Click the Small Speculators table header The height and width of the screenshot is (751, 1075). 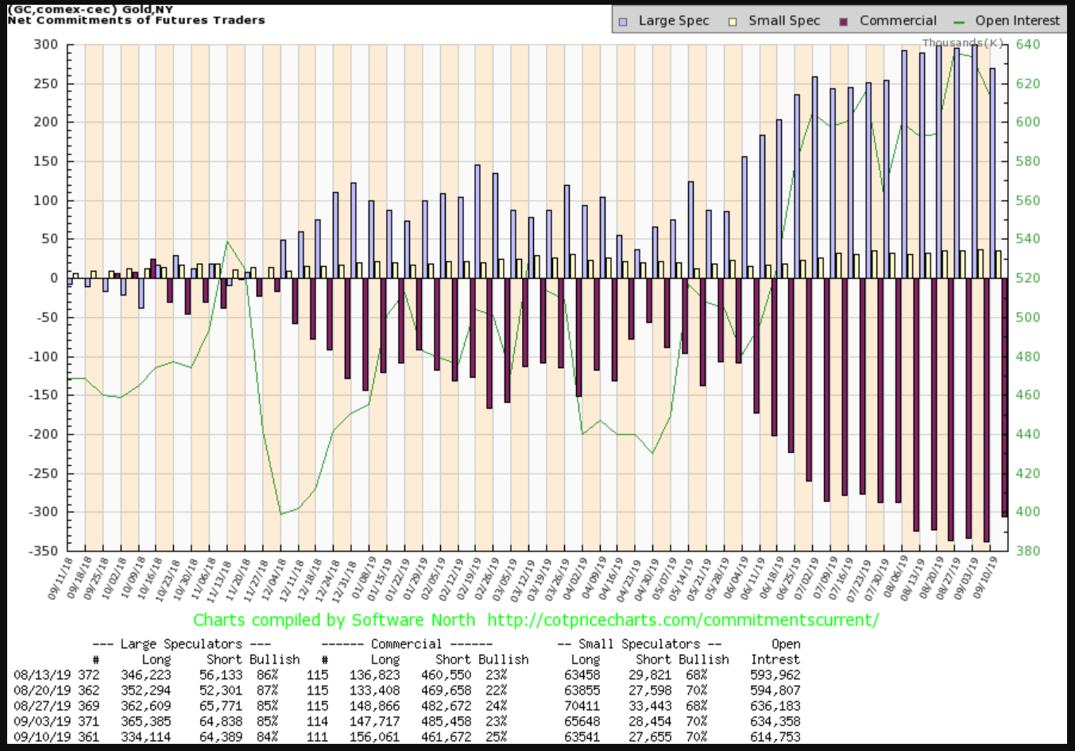[640, 644]
